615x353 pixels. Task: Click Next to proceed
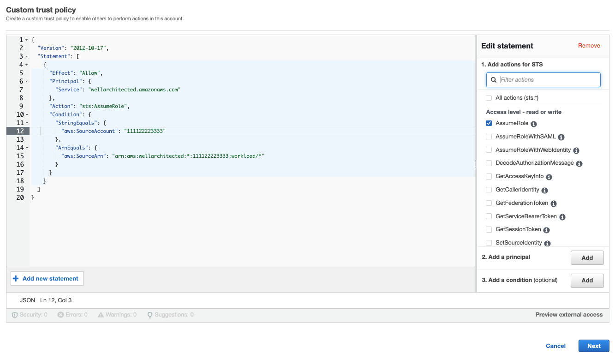pyautogui.click(x=594, y=346)
